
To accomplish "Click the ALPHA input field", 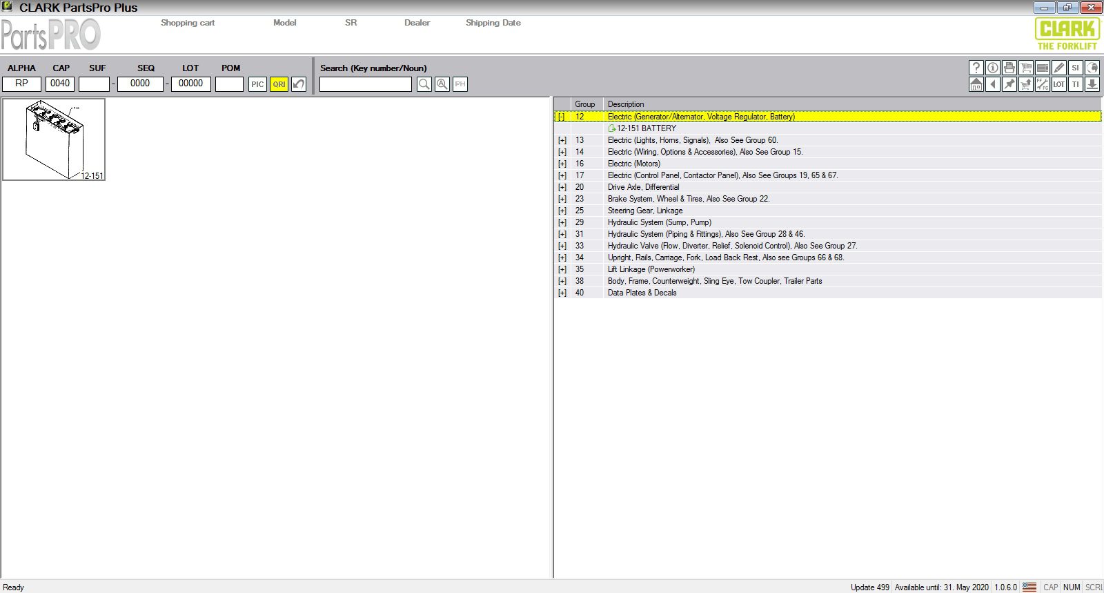I will (x=22, y=84).
